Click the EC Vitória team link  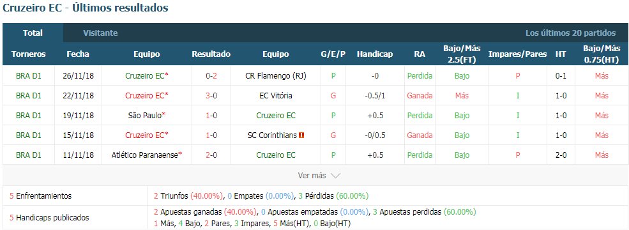click(276, 96)
